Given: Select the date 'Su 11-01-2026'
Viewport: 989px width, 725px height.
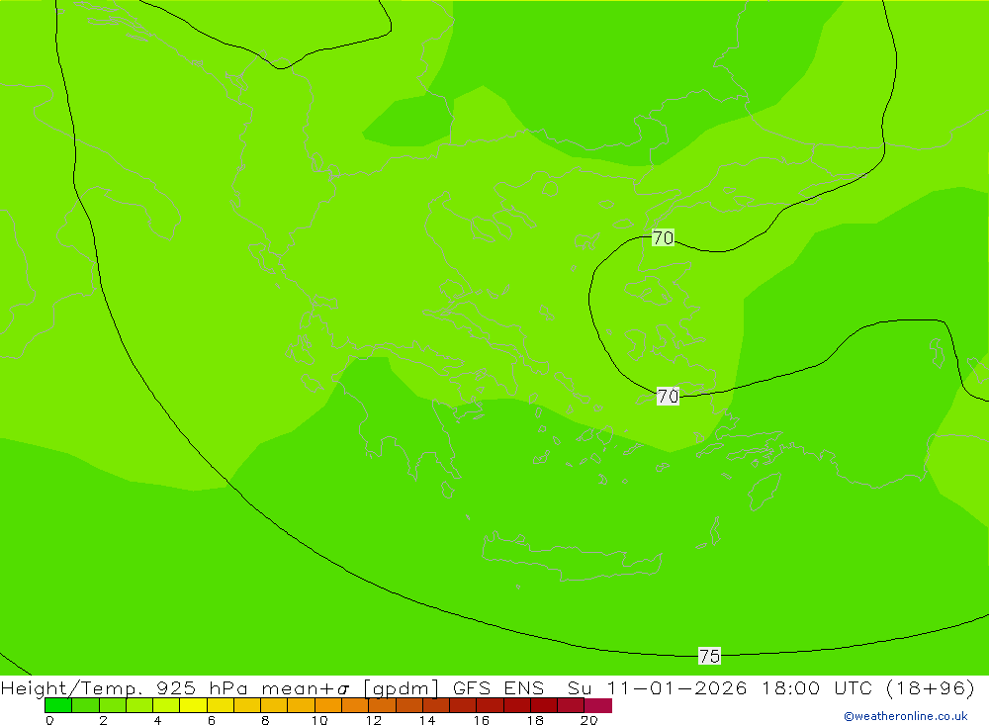Looking at the screenshot, I should tap(658, 687).
